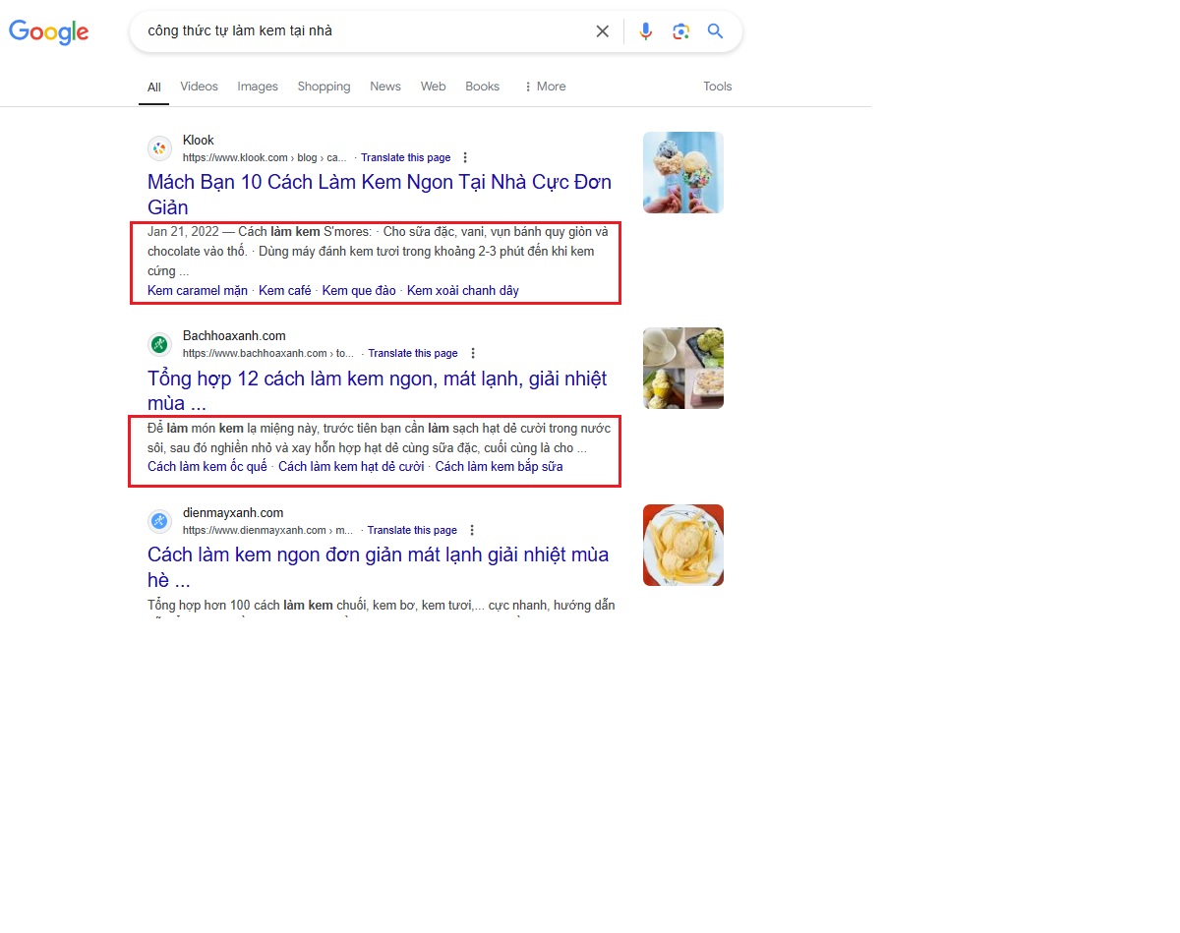1180x933 pixels.
Task: Expand the More search filters menu
Action: (x=545, y=87)
